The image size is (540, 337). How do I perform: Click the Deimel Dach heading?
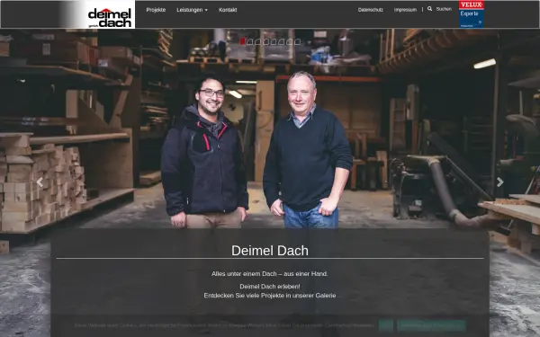[x=270, y=251]
